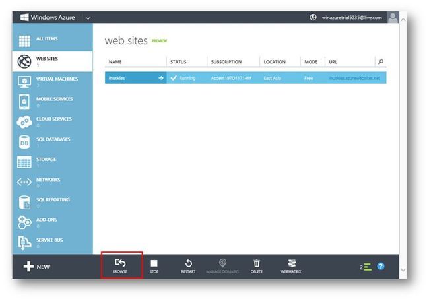
Task: Click the globe language icon
Action: (313, 17)
